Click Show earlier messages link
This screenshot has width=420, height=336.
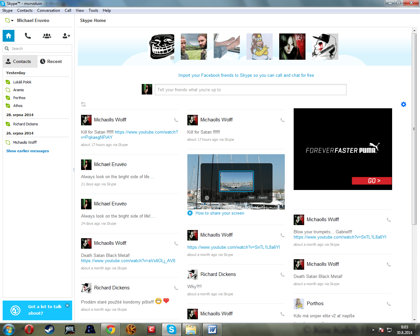(28, 151)
